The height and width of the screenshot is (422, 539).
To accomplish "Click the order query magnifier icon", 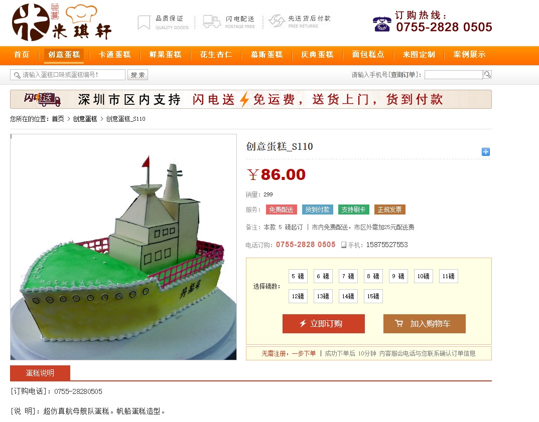I will pos(487,75).
